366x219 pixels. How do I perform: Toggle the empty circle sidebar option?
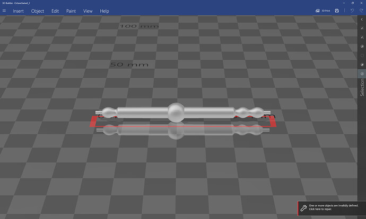tap(362, 56)
